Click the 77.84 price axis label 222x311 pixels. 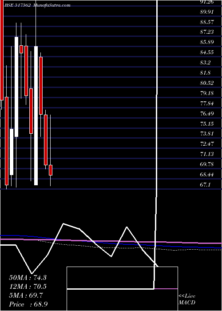click(x=207, y=104)
